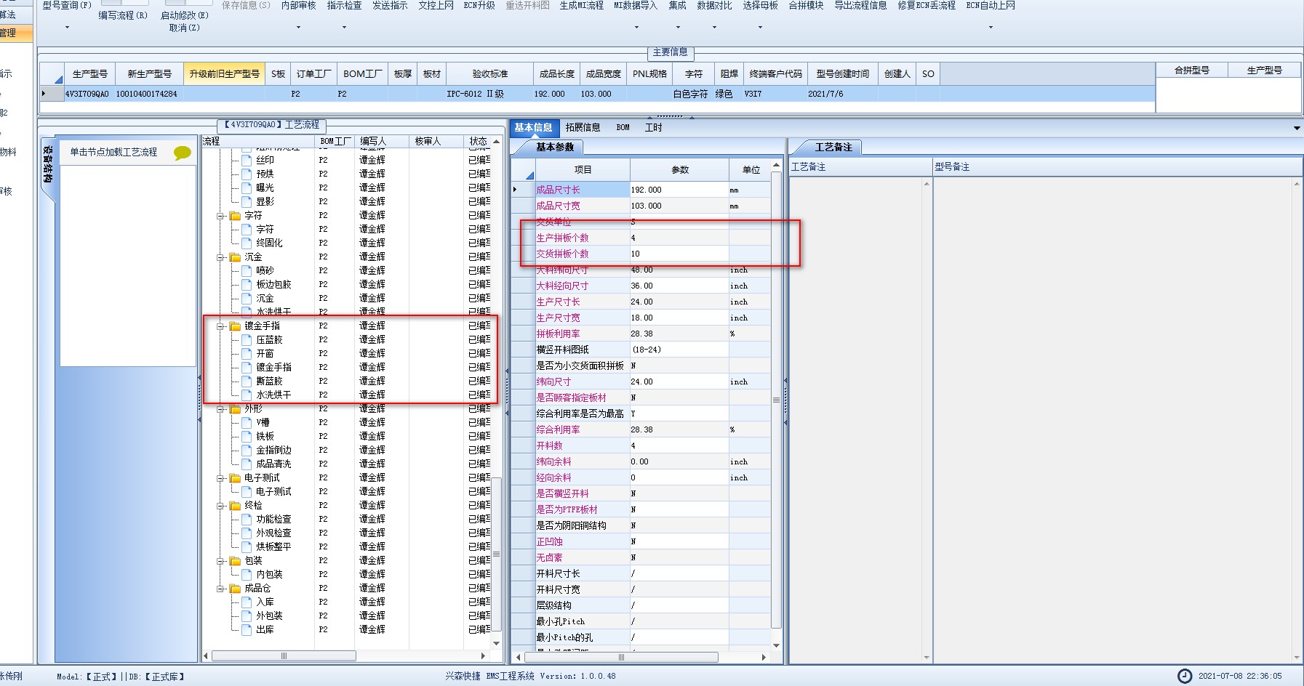Click the page icon beside 喷砂

click(x=247, y=270)
